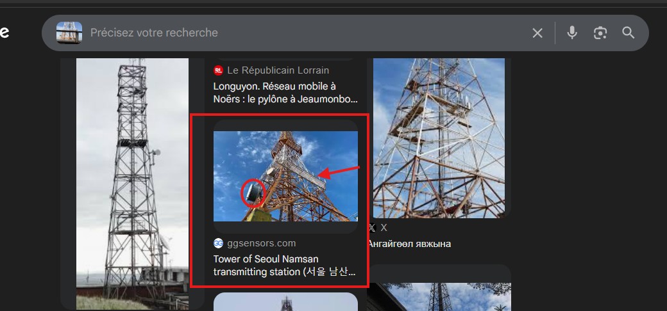Click the Le Républicain Lorrain source name
This screenshot has width=667, height=311.
(278, 70)
